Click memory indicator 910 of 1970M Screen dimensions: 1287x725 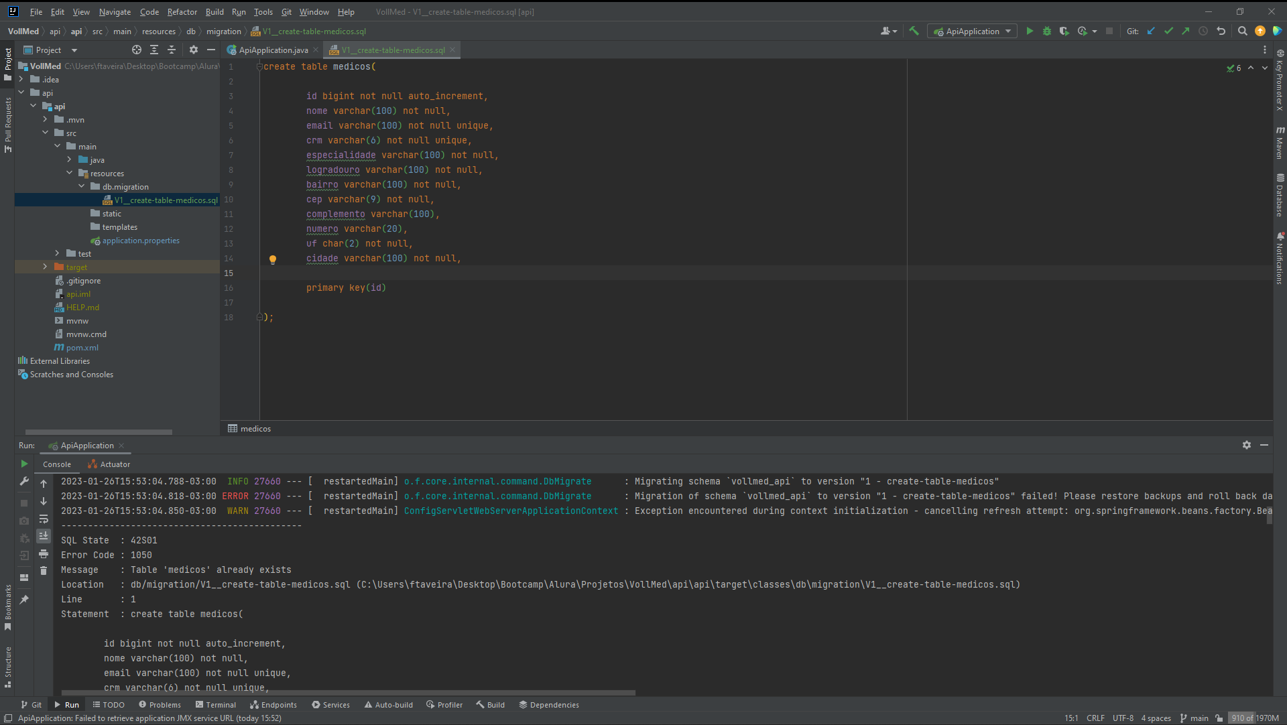click(1255, 718)
